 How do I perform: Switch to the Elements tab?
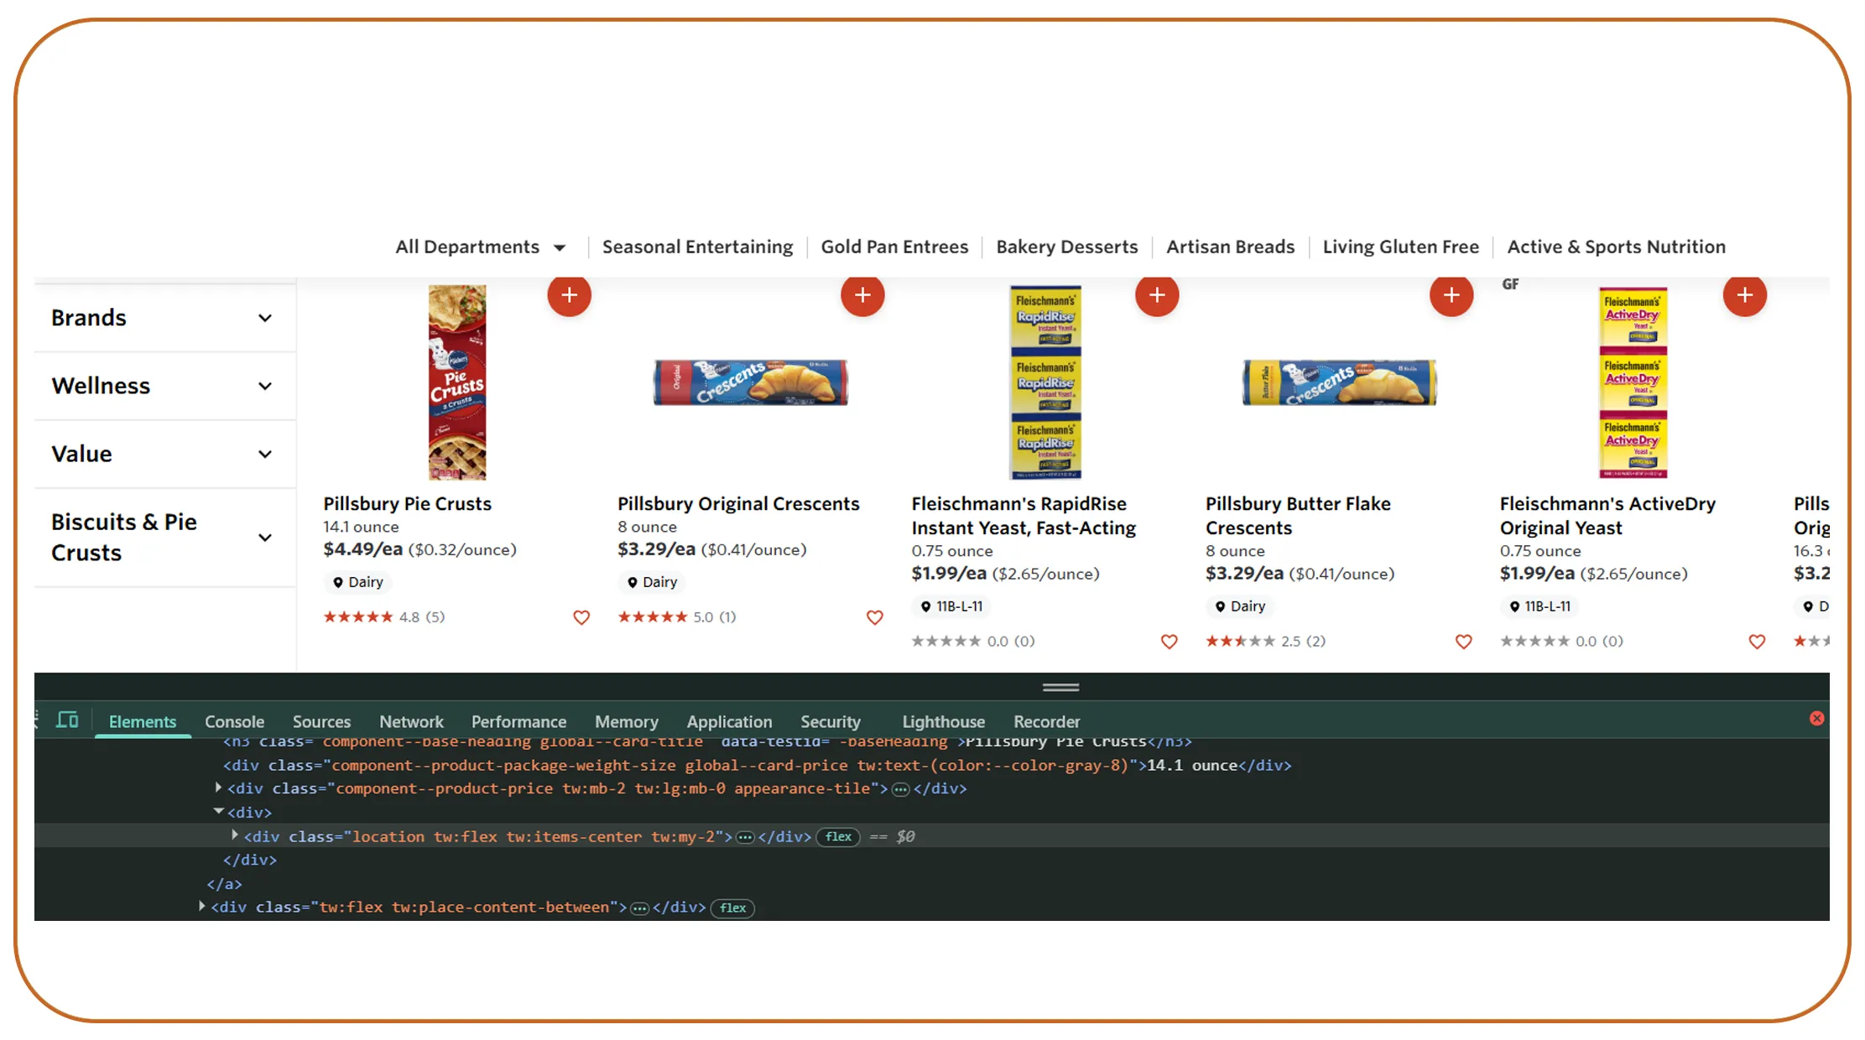(x=143, y=722)
